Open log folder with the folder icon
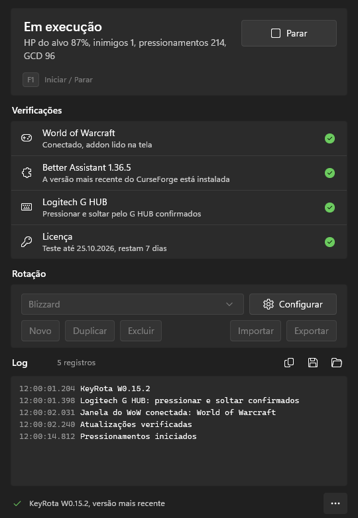The width and height of the screenshot is (358, 518). point(337,363)
